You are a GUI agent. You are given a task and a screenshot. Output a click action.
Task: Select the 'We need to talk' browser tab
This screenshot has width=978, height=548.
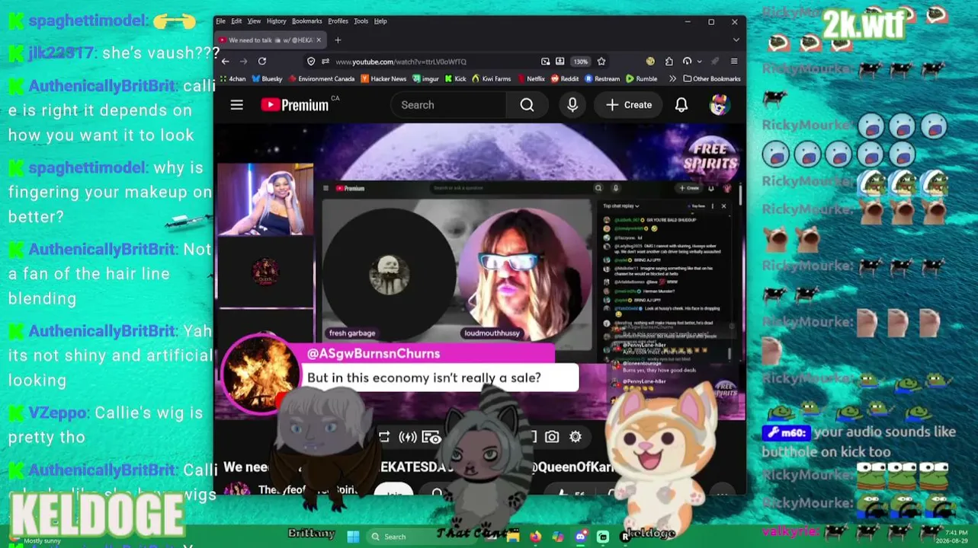pos(271,40)
